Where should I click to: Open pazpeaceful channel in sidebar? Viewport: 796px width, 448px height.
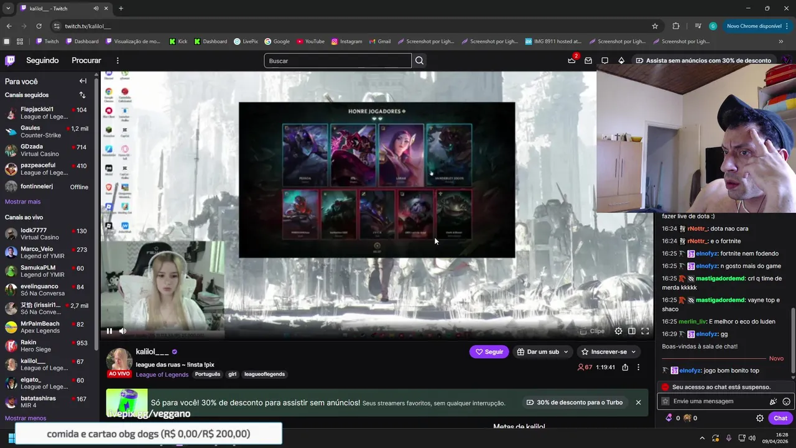[x=47, y=169]
